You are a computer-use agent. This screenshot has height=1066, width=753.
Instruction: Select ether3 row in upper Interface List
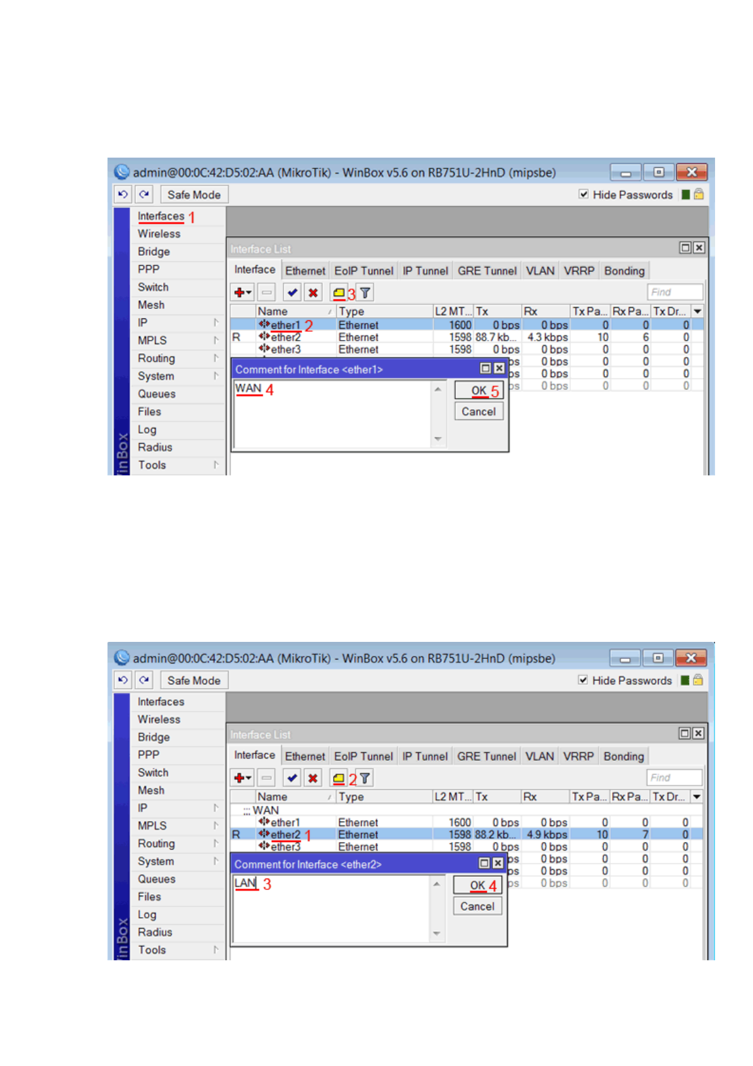pos(467,349)
